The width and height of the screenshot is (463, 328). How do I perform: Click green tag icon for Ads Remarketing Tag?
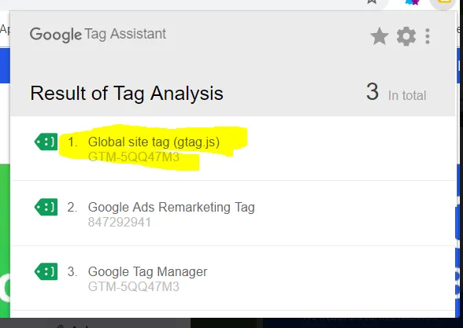point(46,207)
